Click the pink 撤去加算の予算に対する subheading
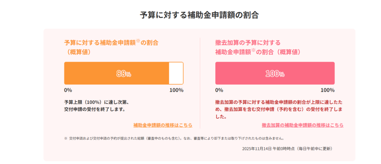This screenshot has height=164, width=381. click(x=248, y=42)
